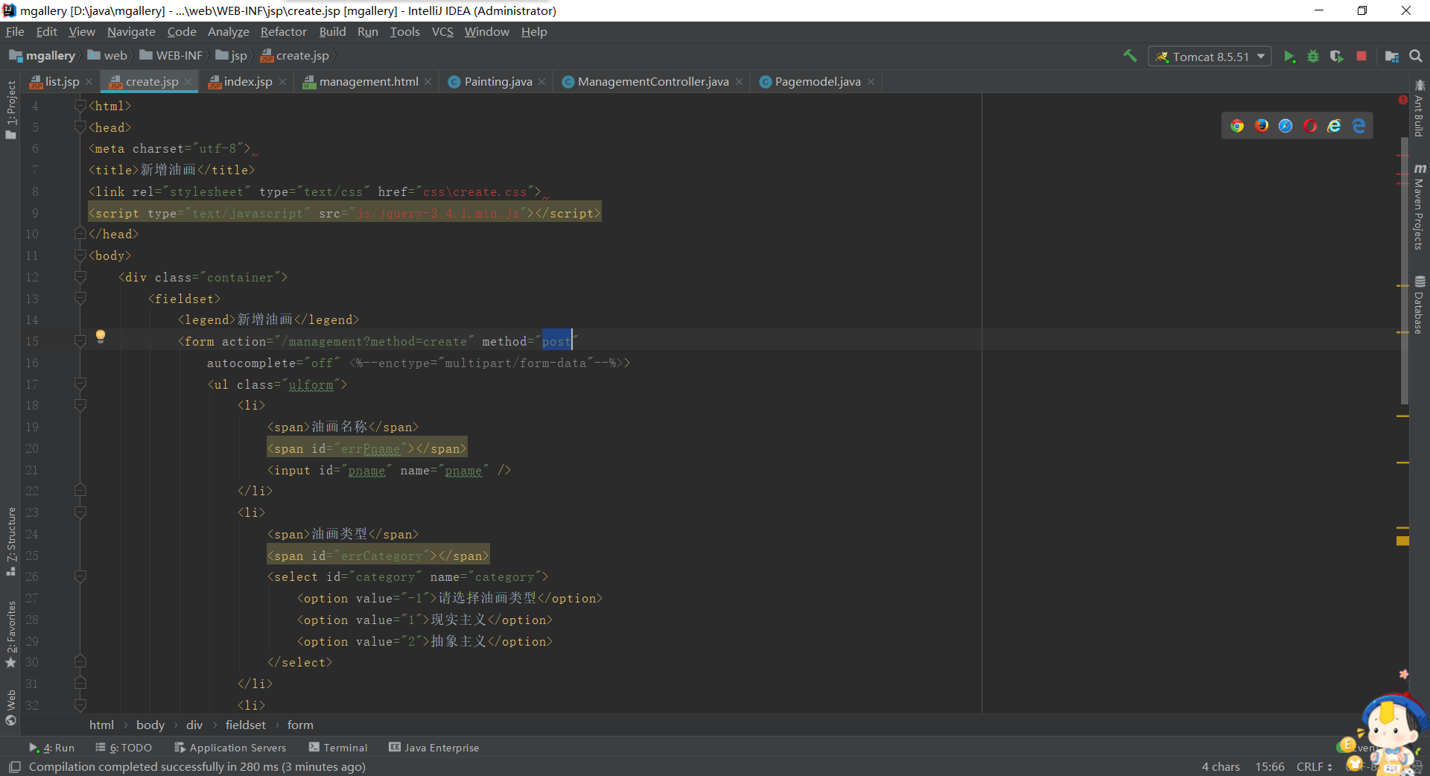
Task: Preview page in Edge browser icon
Action: coord(1358,126)
